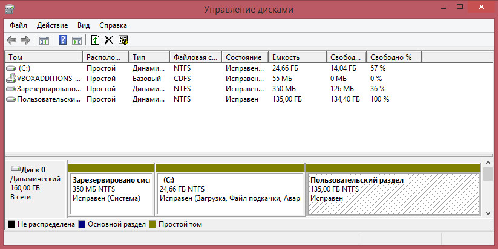Viewport: 498px width, 249px height.
Task: Select the Пользовательский раздел partition block
Action: 393,190
